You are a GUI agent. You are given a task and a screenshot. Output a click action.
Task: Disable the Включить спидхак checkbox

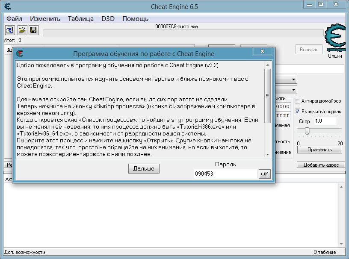[x=297, y=111]
